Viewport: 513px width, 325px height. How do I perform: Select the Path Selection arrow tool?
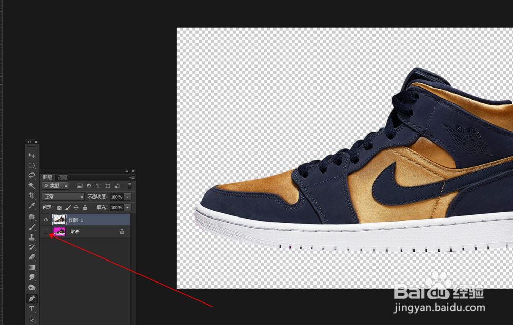[32, 319]
